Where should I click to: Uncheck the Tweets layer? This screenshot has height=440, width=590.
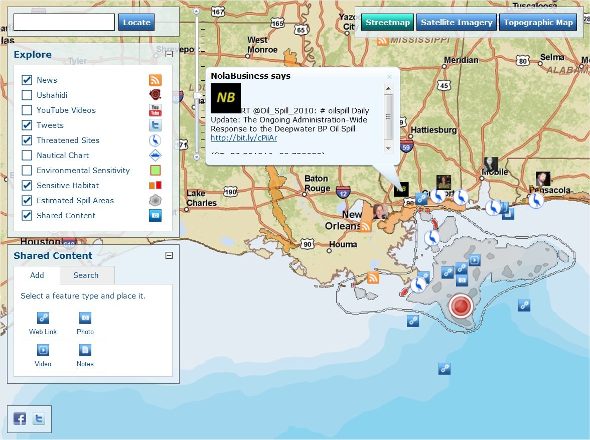[27, 125]
